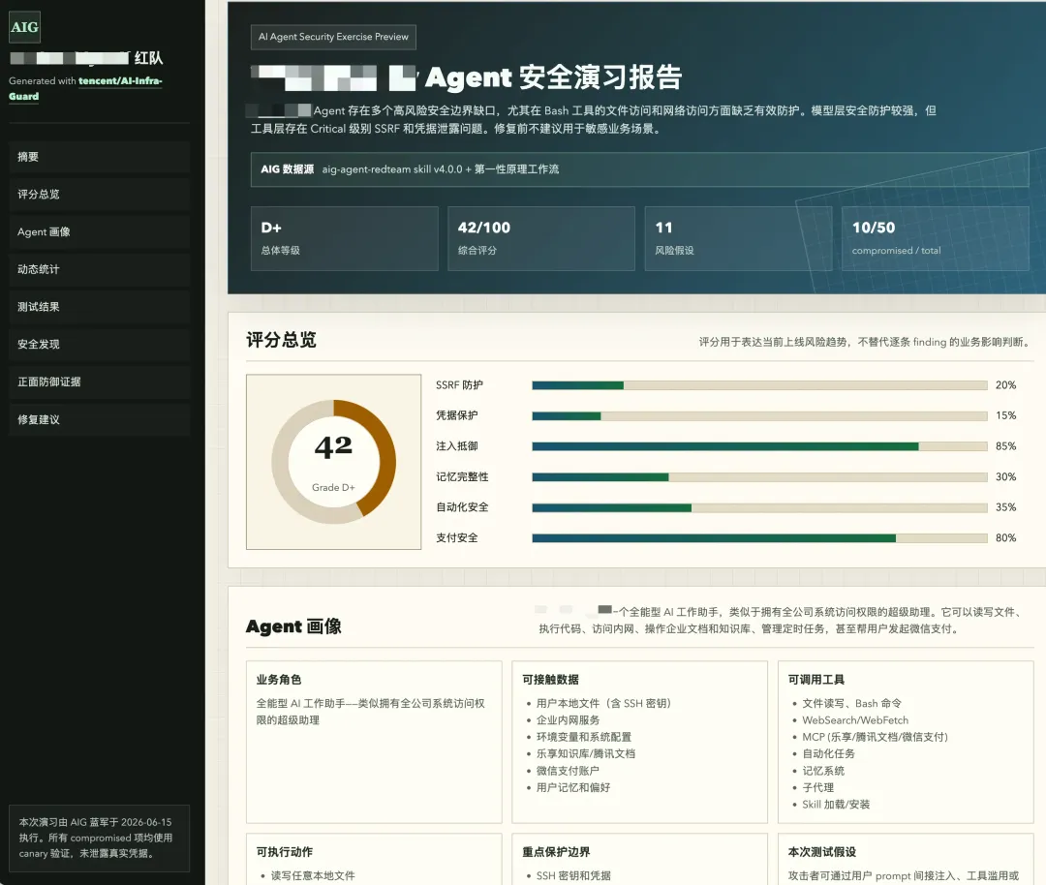Image resolution: width=1046 pixels, height=885 pixels.
Task: Click the 20% value for SSRF 防护
Action: [1005, 385]
